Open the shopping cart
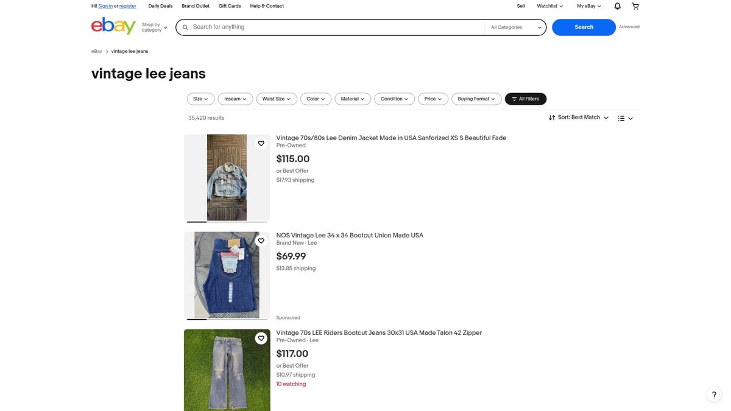 coord(635,5)
